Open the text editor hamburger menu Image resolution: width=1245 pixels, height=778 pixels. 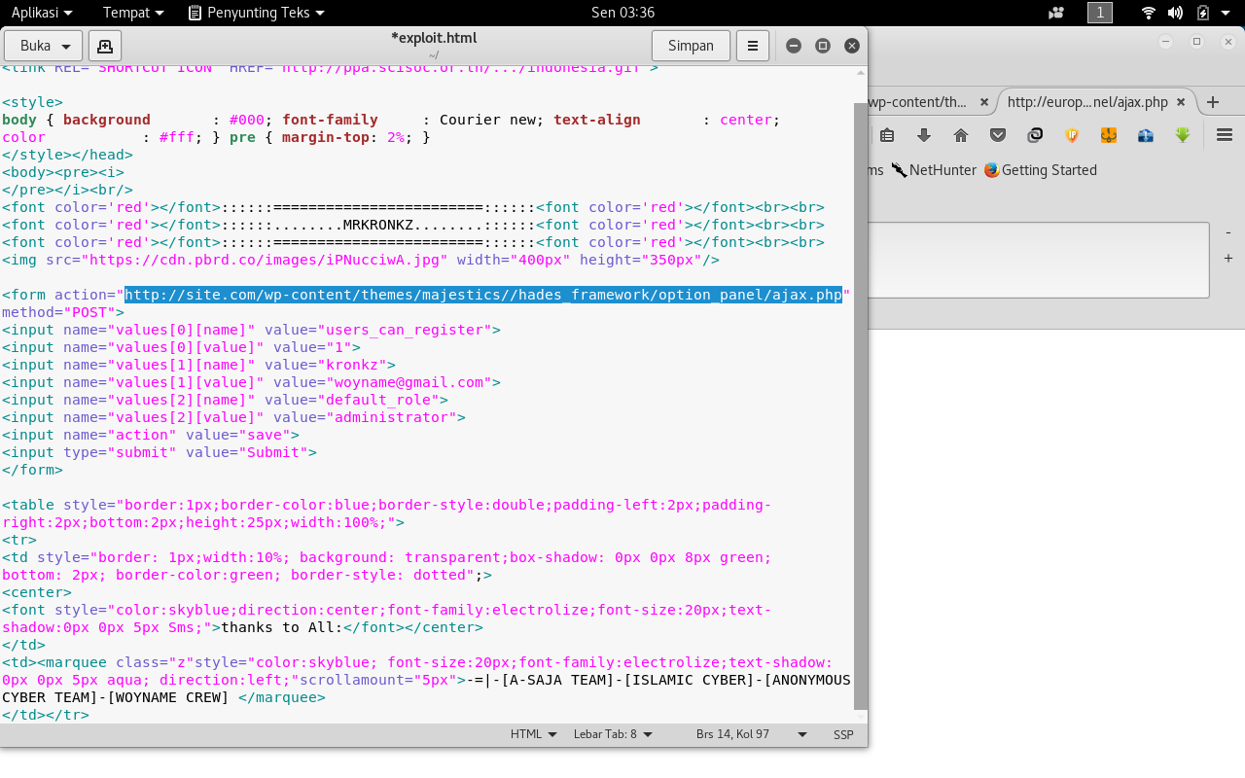tap(753, 46)
